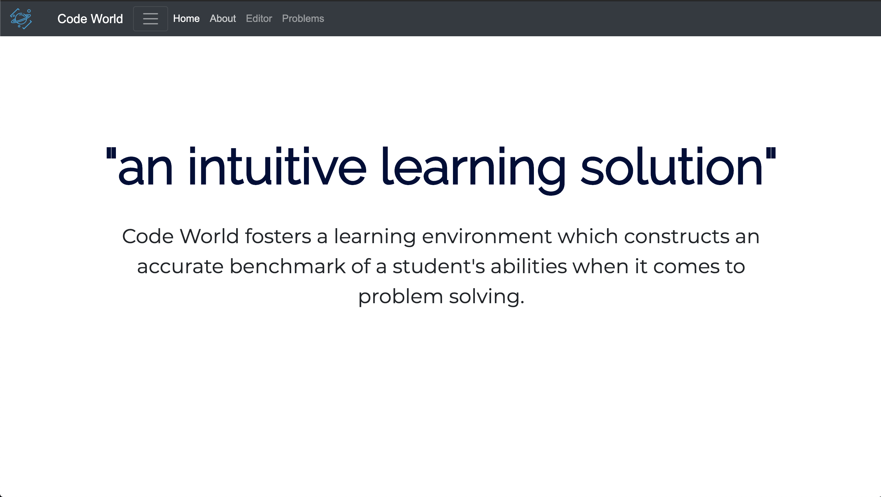Open the Problems nav link
Screen dimensions: 881x497
click(303, 18)
